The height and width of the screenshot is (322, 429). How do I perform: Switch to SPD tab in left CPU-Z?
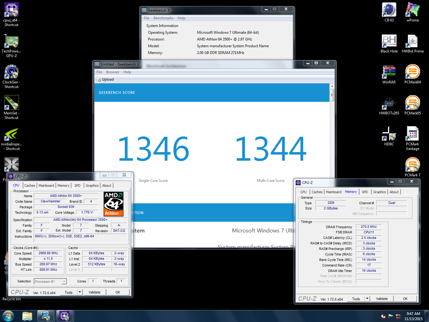point(78,186)
